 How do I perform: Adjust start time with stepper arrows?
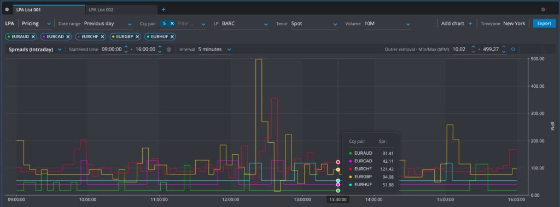pyautogui.click(x=126, y=50)
